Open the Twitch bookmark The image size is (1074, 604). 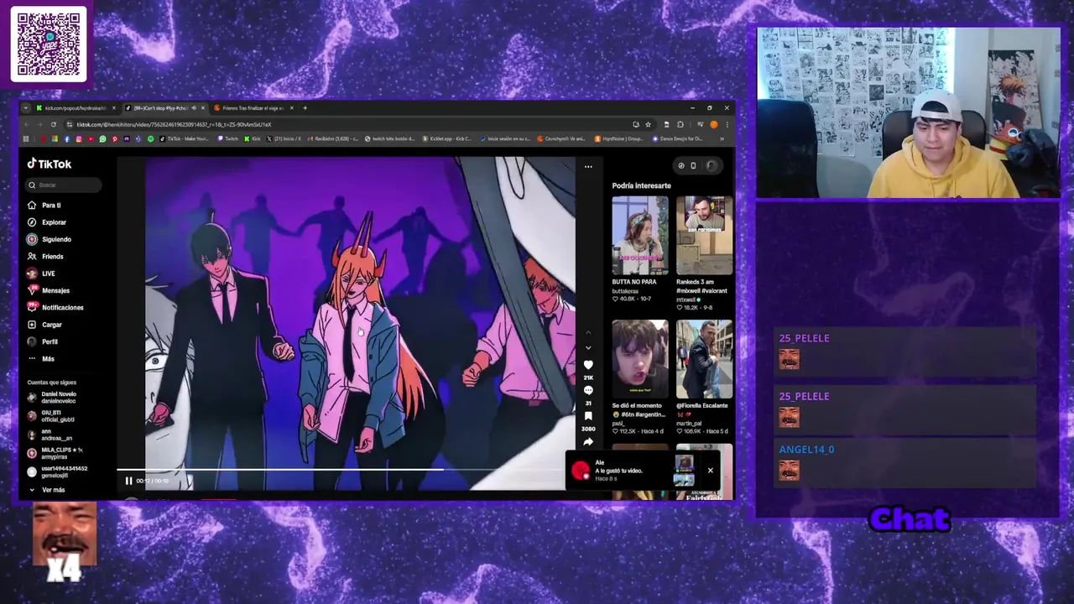[x=228, y=139]
